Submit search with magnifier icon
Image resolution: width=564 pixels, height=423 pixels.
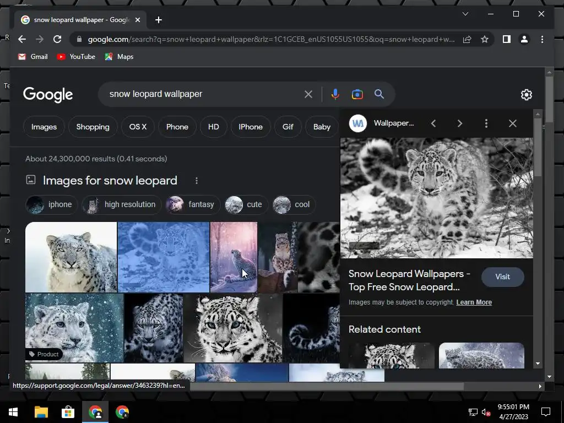tap(379, 94)
